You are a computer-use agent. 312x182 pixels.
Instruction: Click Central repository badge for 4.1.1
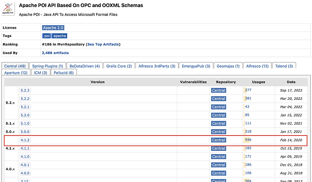218,148
